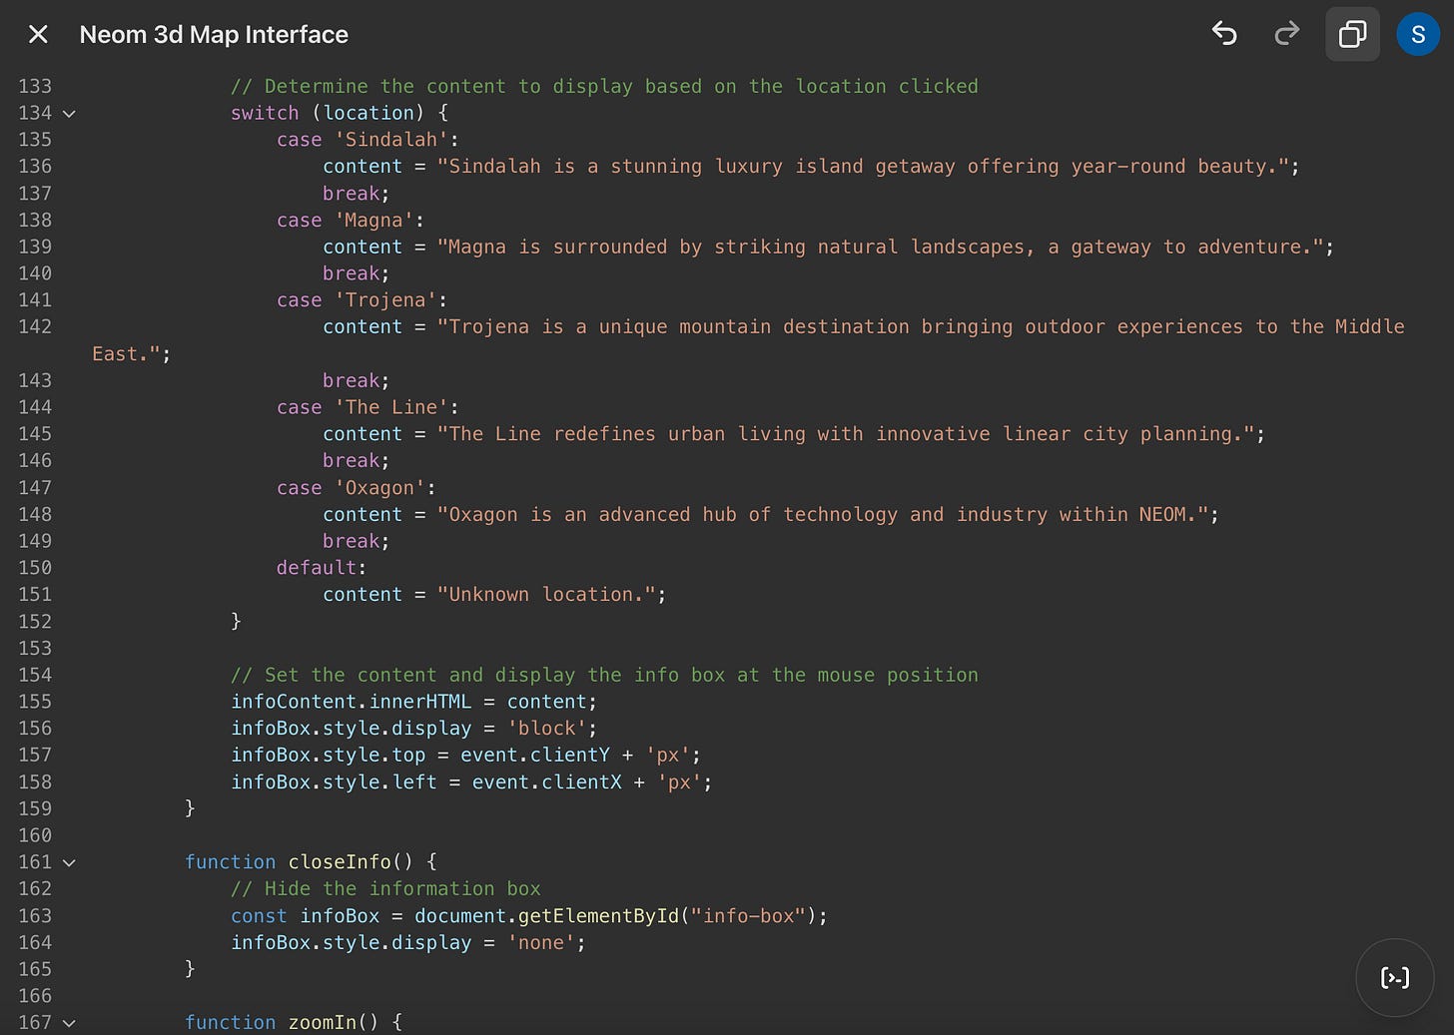The height and width of the screenshot is (1035, 1454).
Task: Click the Sindalah luxury island description string
Action: [863, 166]
